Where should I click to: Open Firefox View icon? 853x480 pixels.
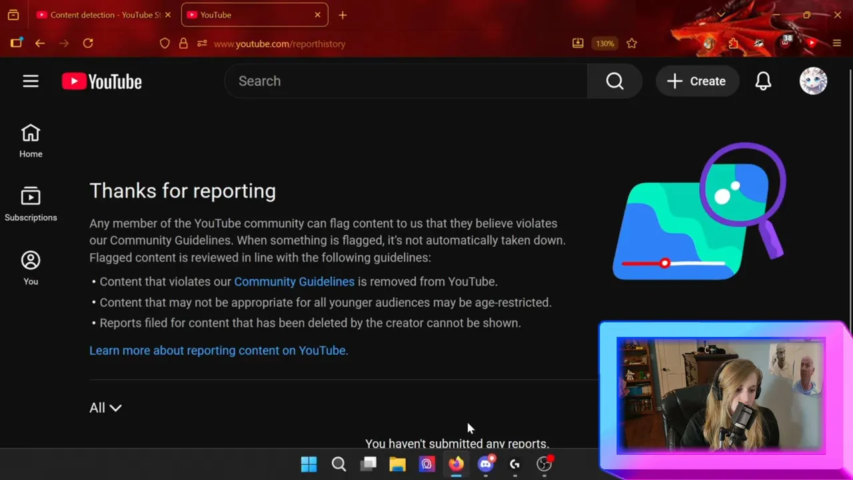point(13,15)
